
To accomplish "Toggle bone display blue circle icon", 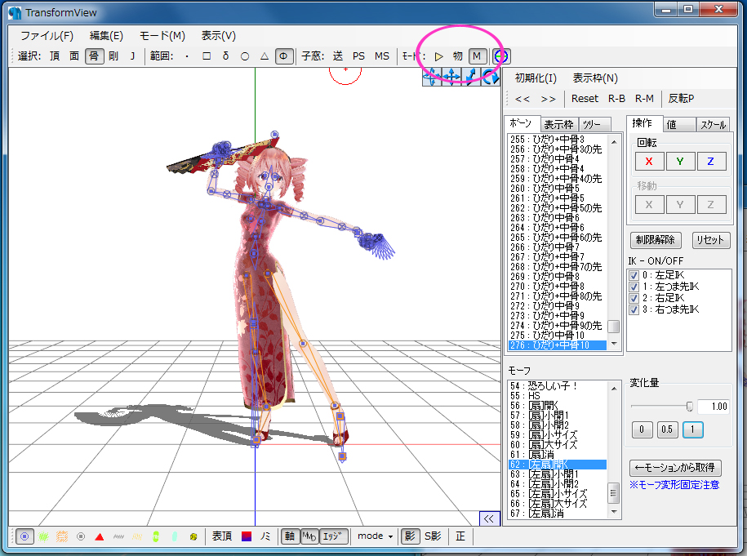I will [x=24, y=536].
